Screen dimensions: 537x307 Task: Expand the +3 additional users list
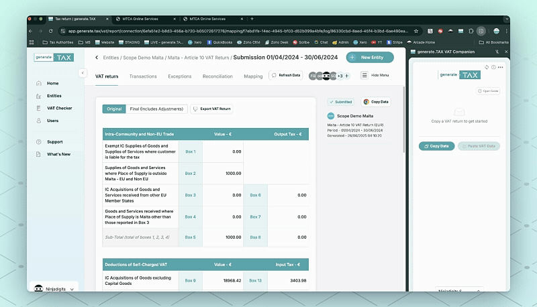click(x=340, y=76)
